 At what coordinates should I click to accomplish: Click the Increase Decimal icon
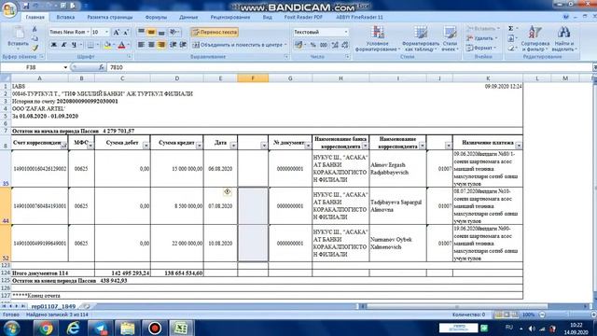(x=335, y=45)
